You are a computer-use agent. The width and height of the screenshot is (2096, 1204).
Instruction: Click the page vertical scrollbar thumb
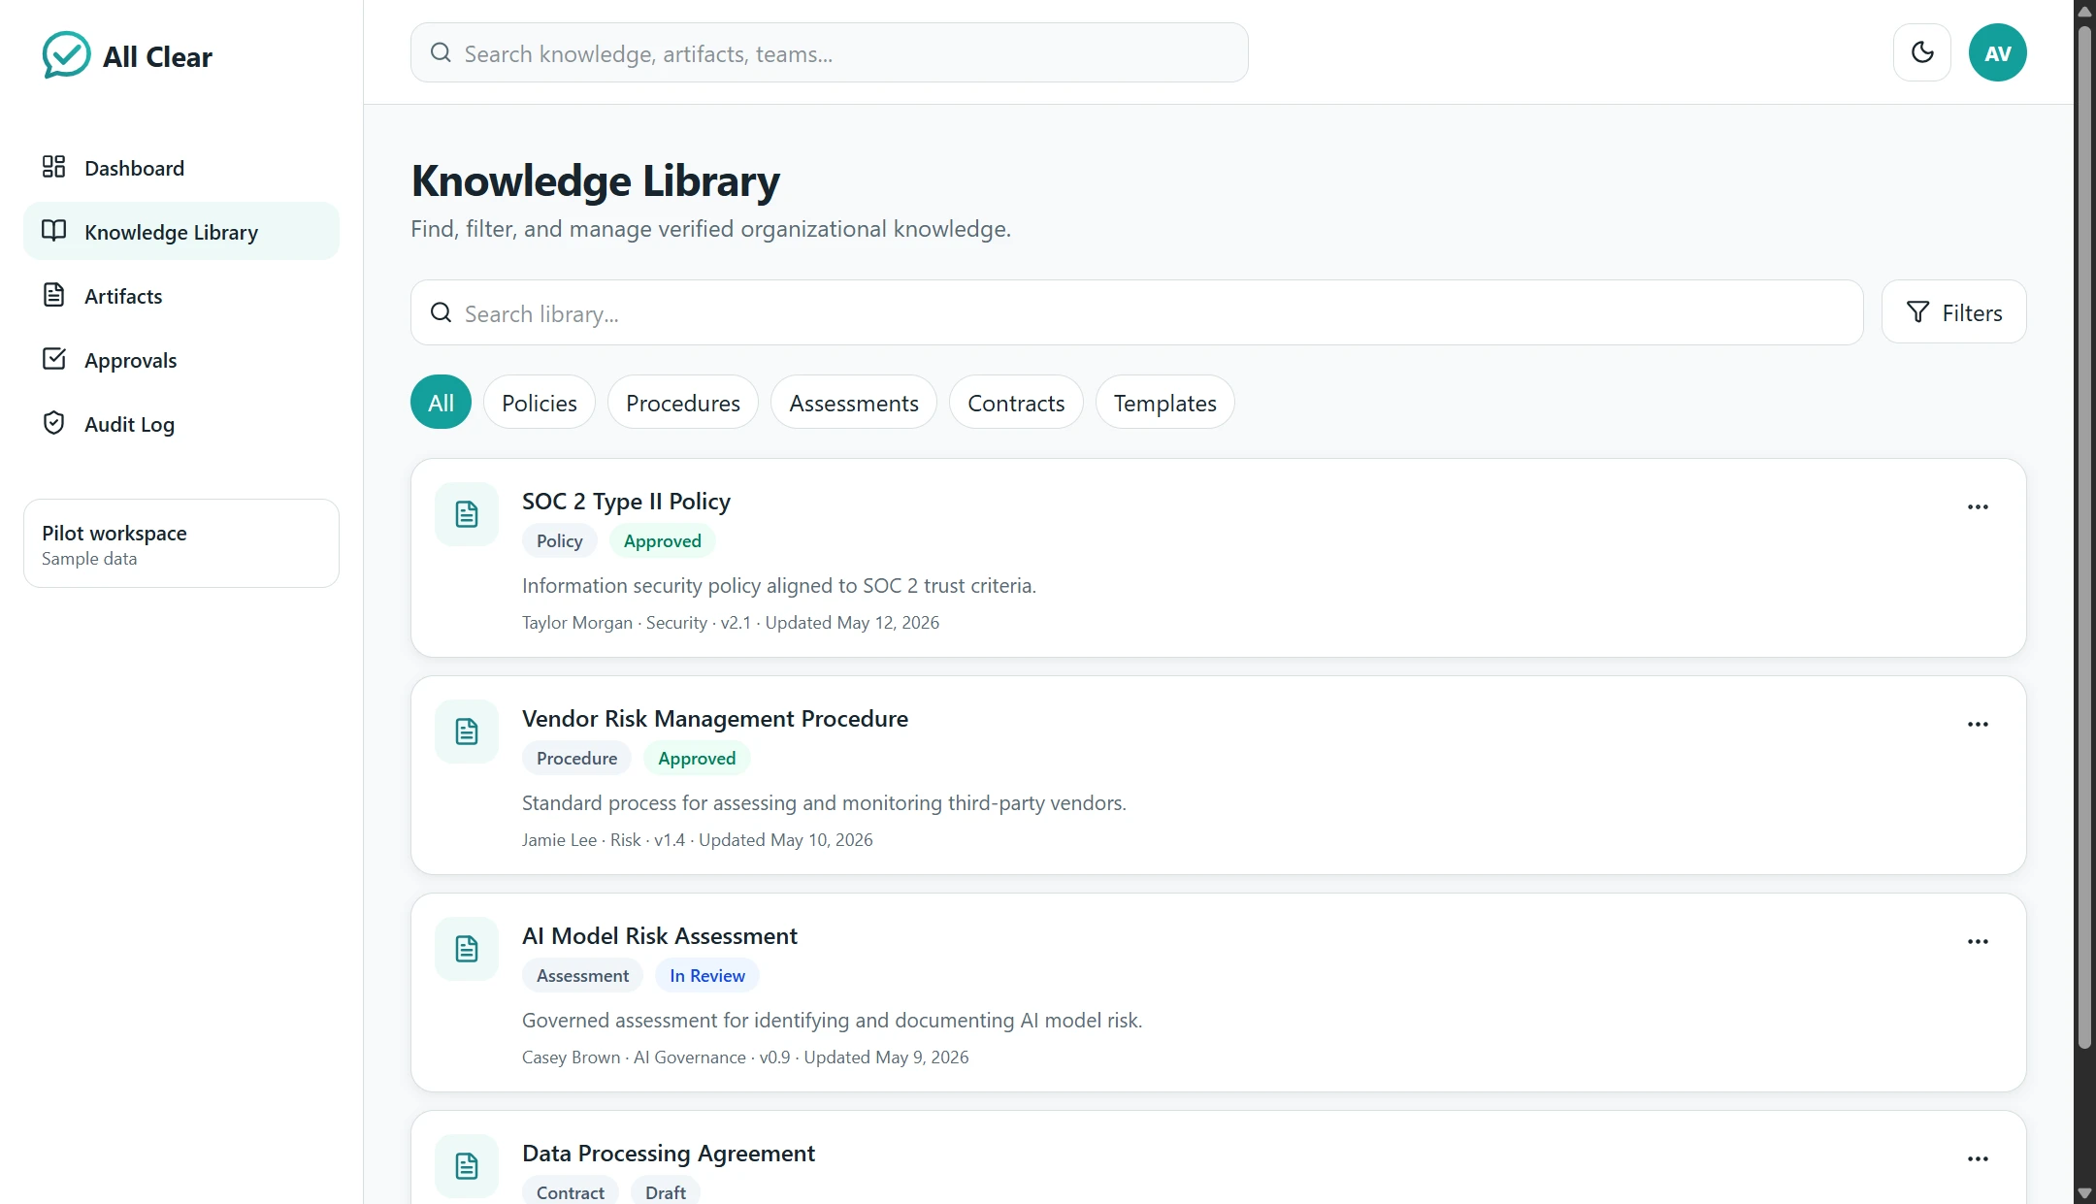click(2084, 536)
